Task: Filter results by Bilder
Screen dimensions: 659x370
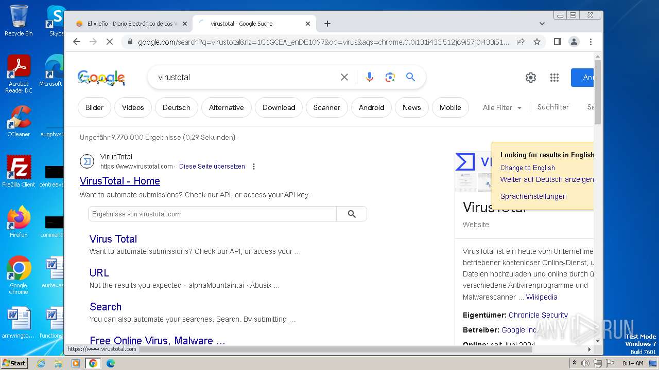Action: coord(94,107)
